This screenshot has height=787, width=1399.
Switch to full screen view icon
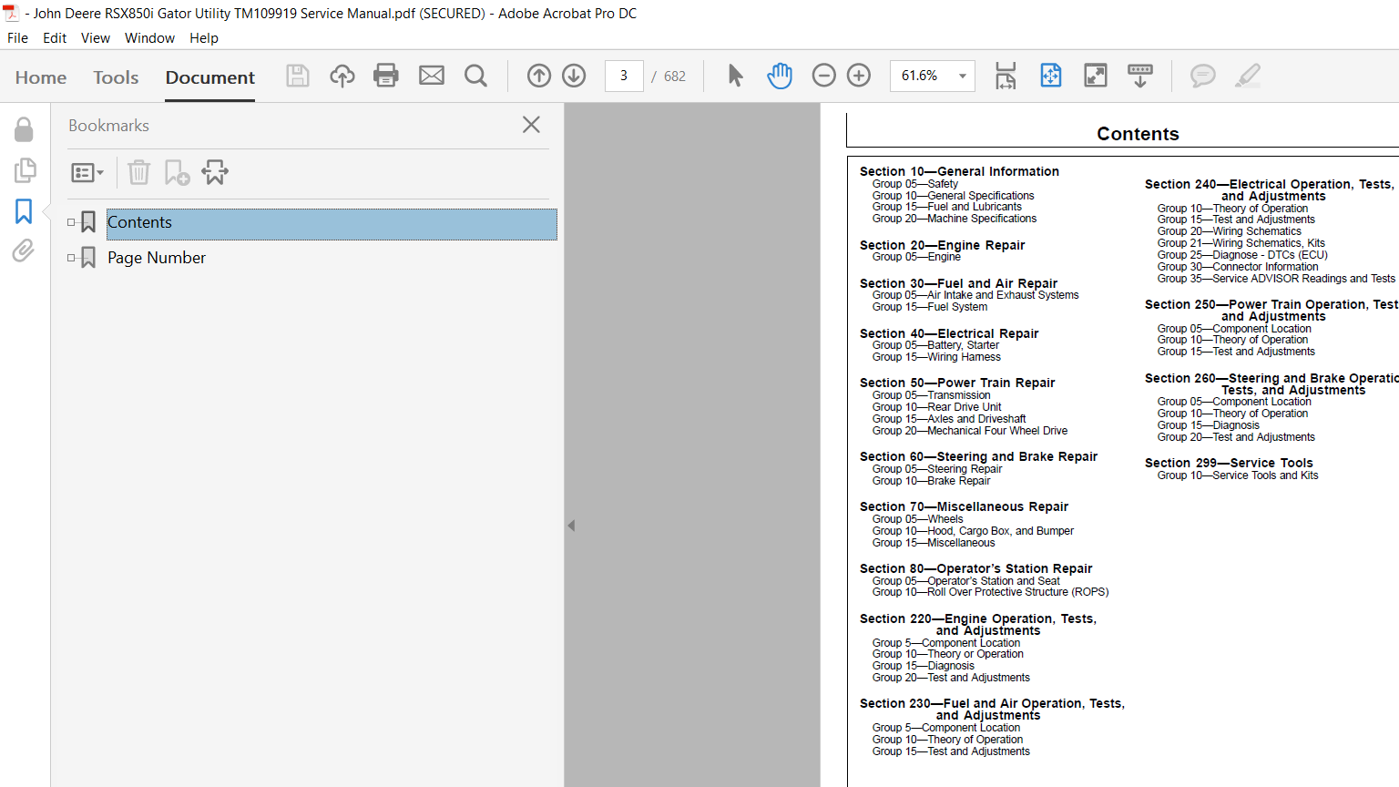pos(1096,76)
